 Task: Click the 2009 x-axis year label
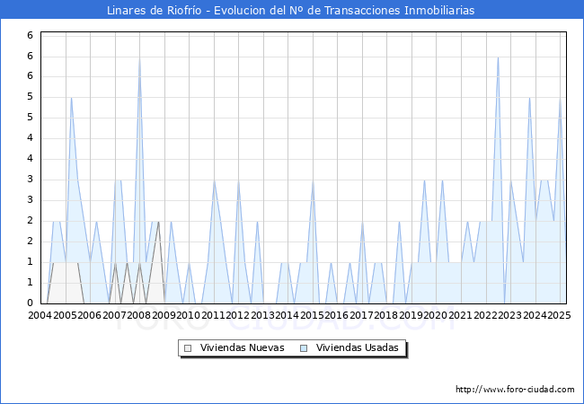[164, 315]
